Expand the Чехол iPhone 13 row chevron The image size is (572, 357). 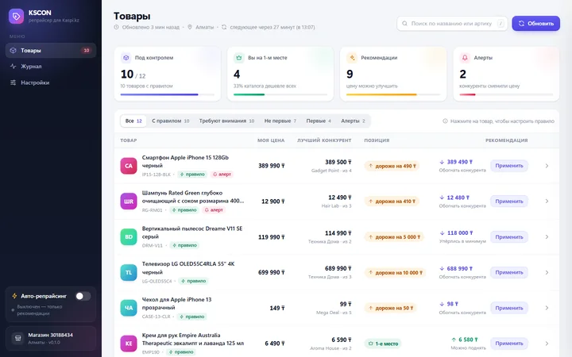coord(547,308)
